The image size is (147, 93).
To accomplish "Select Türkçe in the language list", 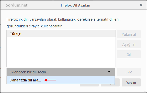I will (x=61, y=34).
